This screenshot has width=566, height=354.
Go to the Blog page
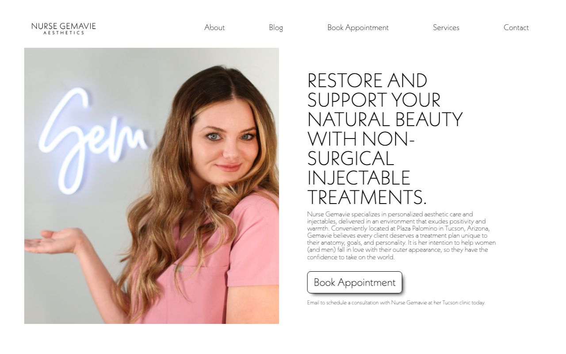coord(276,27)
